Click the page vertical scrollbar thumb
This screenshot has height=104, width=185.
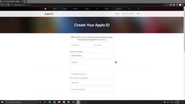tap(184, 29)
